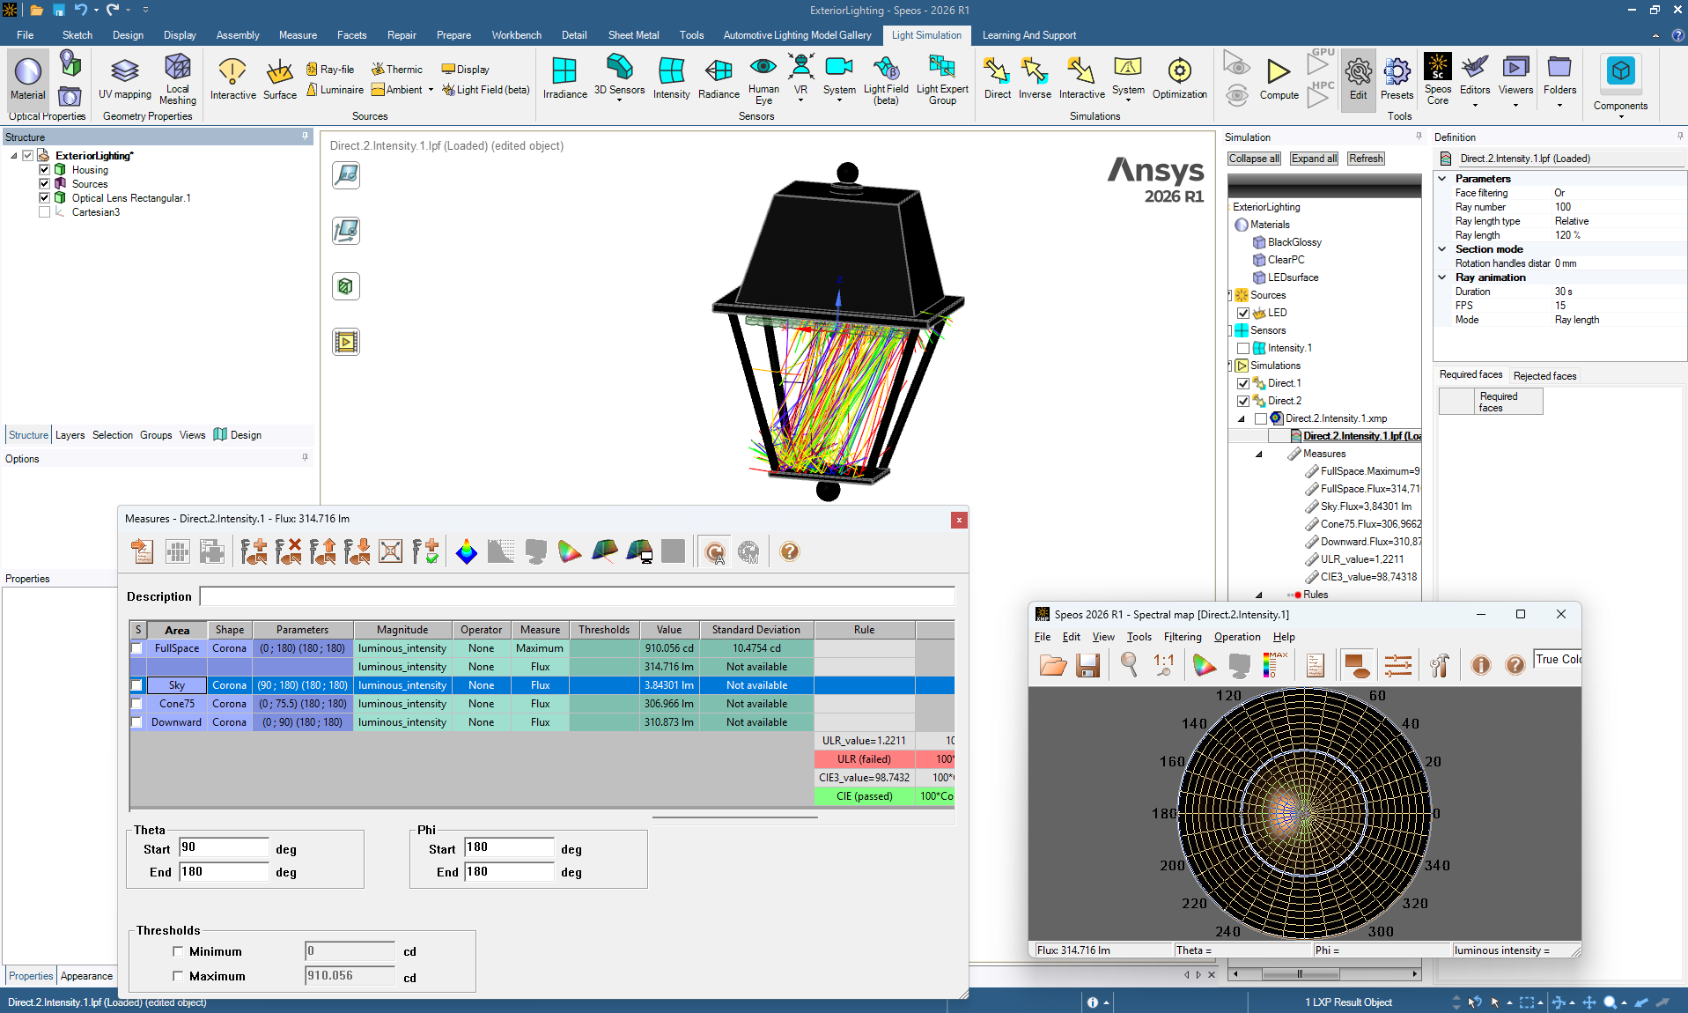Collapse the Measures node in Simulation tree

pos(1259,455)
